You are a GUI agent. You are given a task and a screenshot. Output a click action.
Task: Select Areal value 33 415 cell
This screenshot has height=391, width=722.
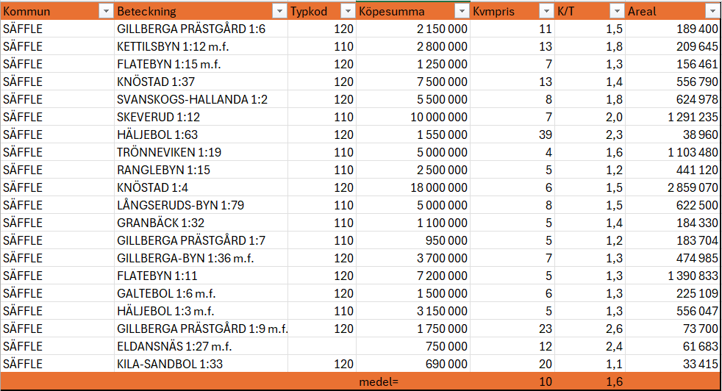click(x=673, y=364)
